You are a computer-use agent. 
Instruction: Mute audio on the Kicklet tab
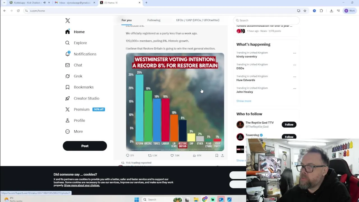click(x=44, y=3)
